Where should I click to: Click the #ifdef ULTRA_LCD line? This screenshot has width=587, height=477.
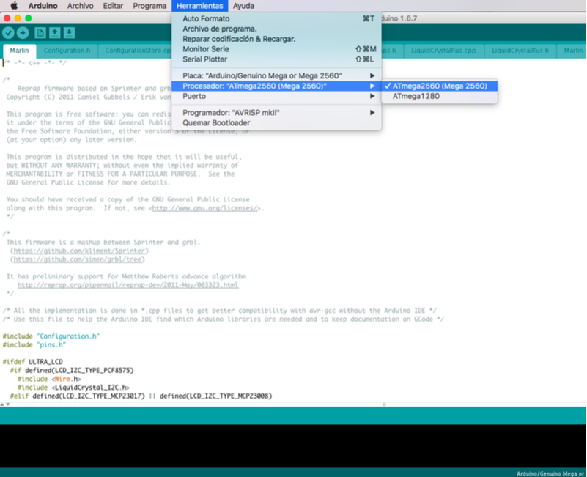point(32,362)
